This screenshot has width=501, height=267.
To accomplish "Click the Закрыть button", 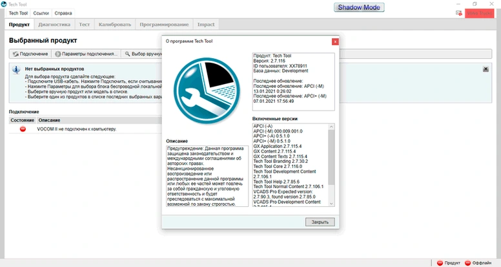I will pos(320,222).
